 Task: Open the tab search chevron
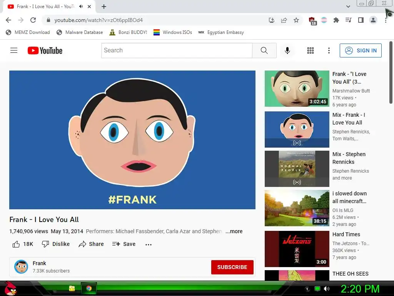point(348,7)
